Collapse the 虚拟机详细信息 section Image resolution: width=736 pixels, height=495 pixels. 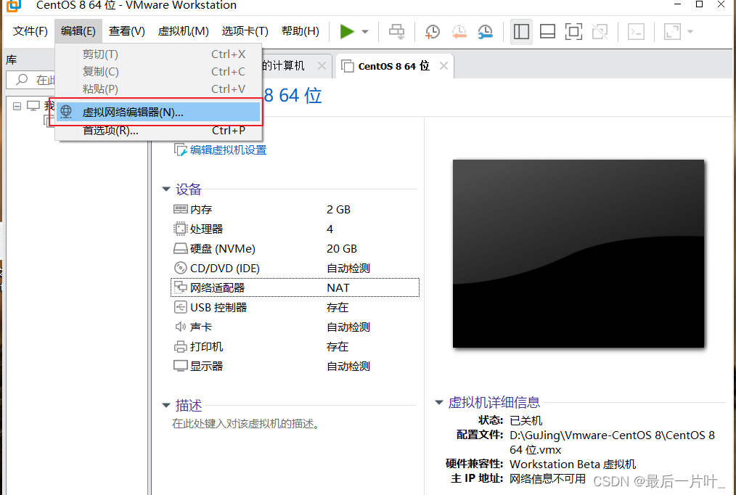tap(439, 402)
